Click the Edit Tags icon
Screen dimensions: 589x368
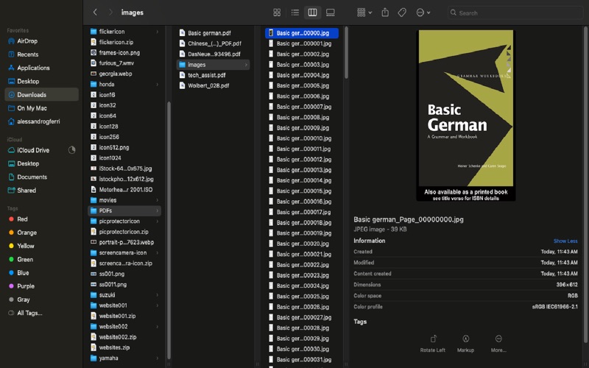click(402, 13)
